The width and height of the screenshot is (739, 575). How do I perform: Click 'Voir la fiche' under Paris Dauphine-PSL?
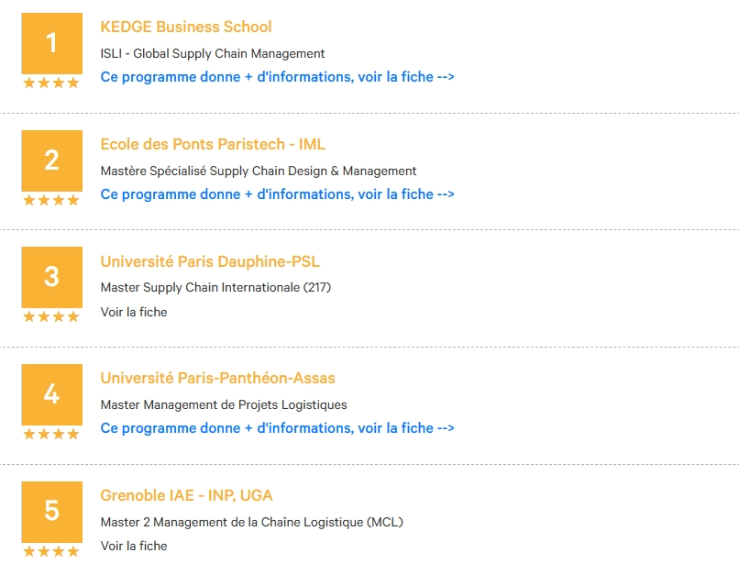(x=134, y=312)
